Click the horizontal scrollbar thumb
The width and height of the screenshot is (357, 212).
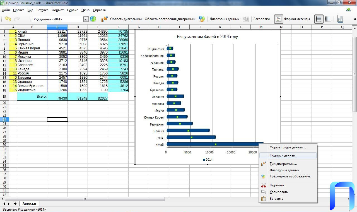point(85,199)
